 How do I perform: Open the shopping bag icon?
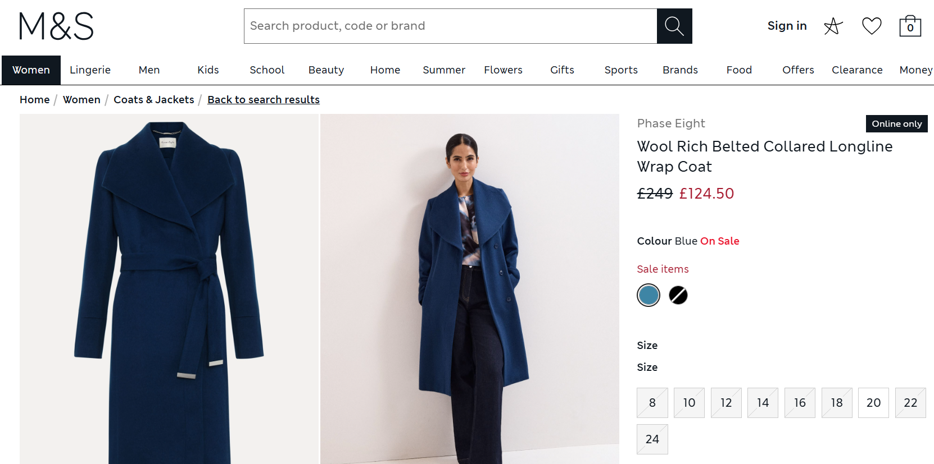(x=910, y=26)
